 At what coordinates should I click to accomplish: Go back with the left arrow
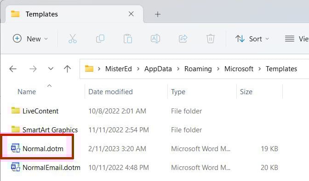pyautogui.click(x=13, y=69)
